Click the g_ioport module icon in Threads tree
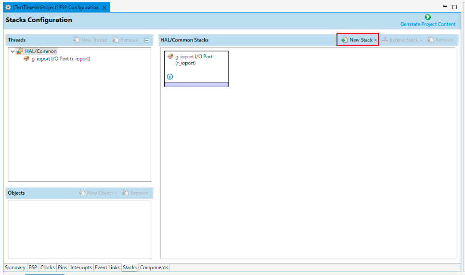This screenshot has width=465, height=275. click(x=26, y=59)
